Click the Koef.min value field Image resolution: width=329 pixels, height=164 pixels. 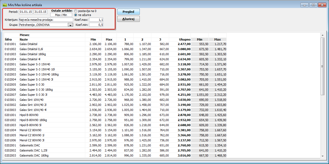pos(96,25)
